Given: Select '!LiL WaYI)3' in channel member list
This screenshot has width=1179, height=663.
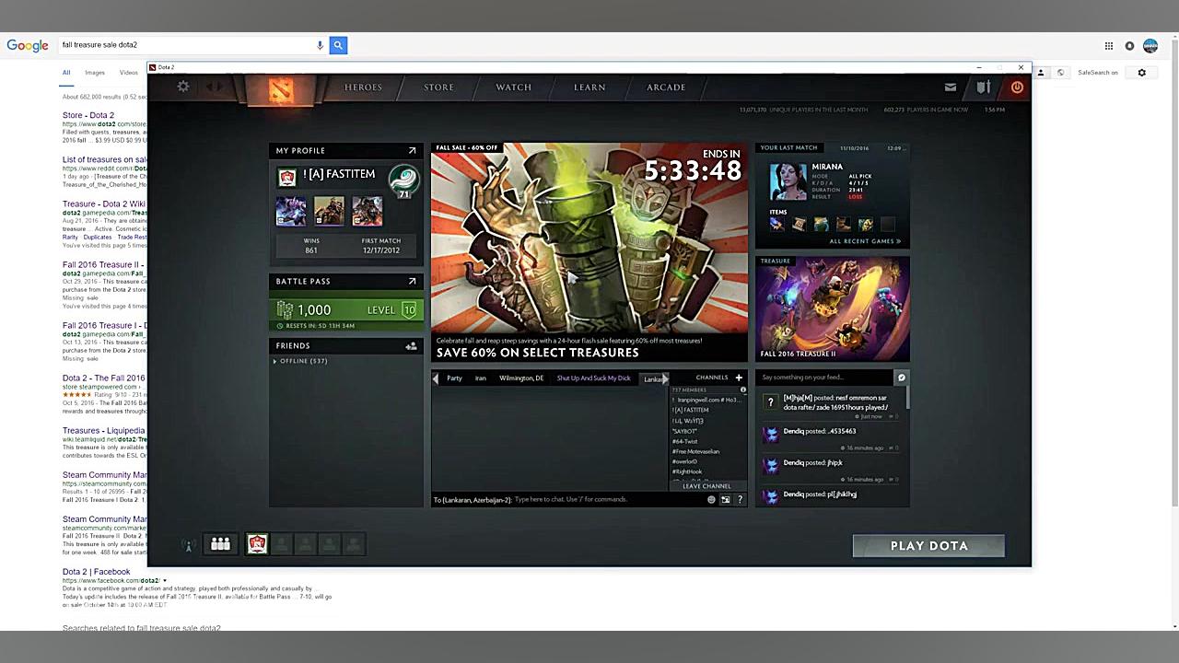Looking at the screenshot, I should (x=688, y=421).
